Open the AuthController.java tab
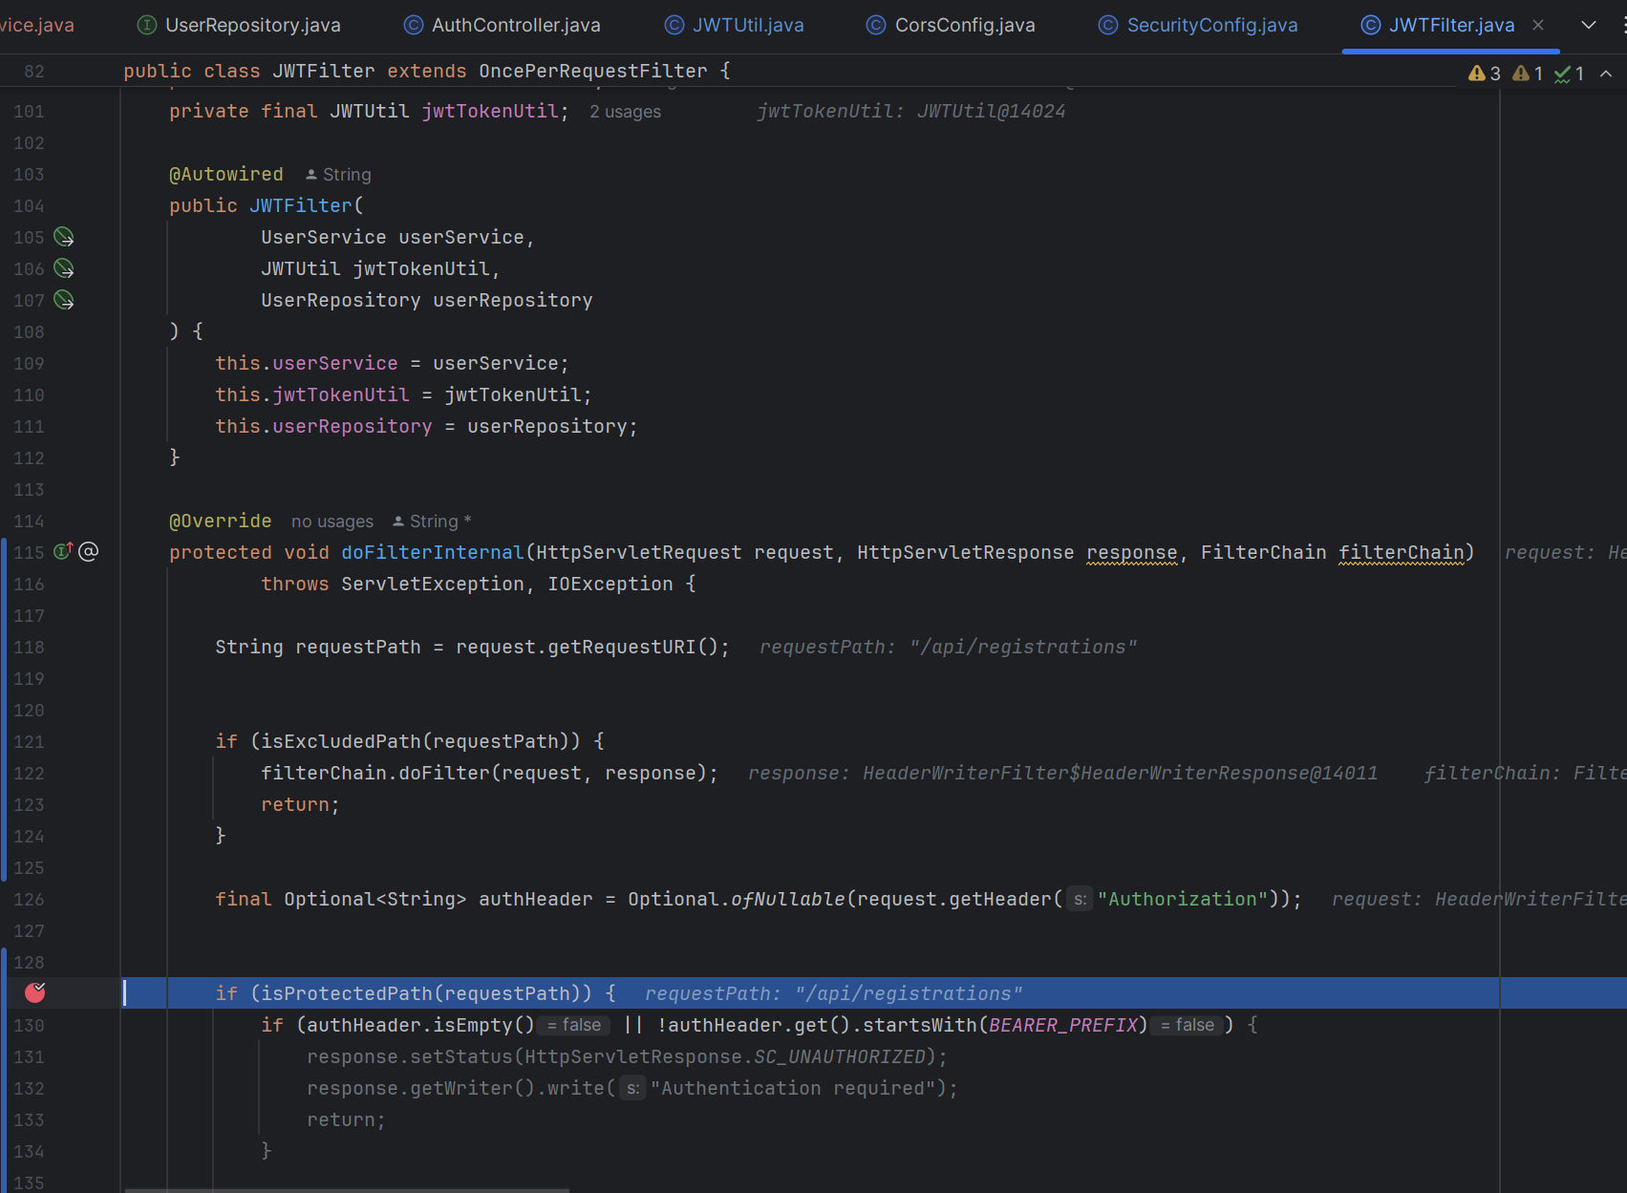 click(x=503, y=25)
